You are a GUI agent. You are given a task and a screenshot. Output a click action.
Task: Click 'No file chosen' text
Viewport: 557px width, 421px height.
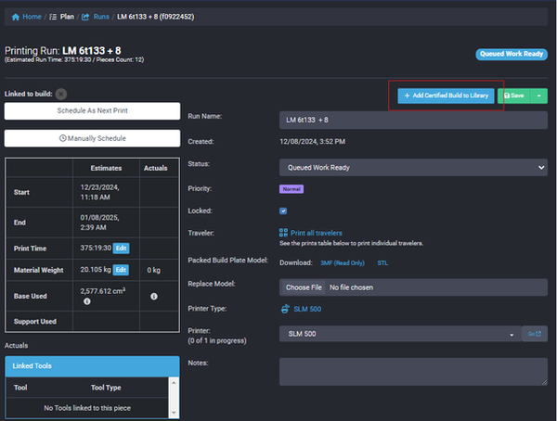coord(351,287)
